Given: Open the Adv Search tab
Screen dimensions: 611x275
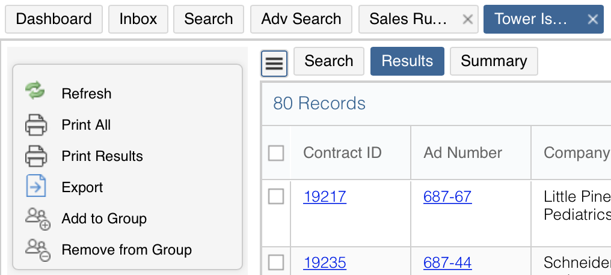Looking at the screenshot, I should (x=301, y=19).
